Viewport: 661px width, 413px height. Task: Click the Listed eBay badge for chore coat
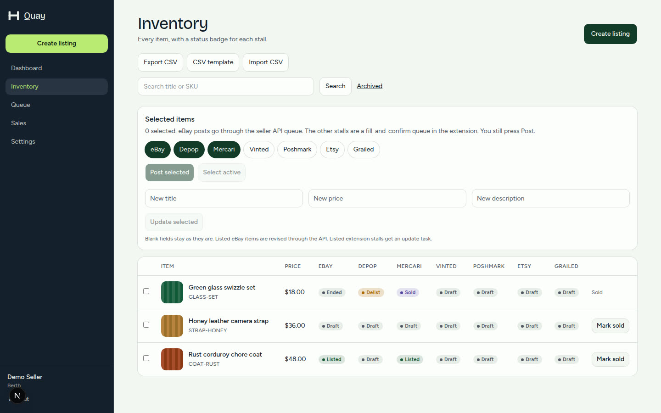[x=331, y=359]
